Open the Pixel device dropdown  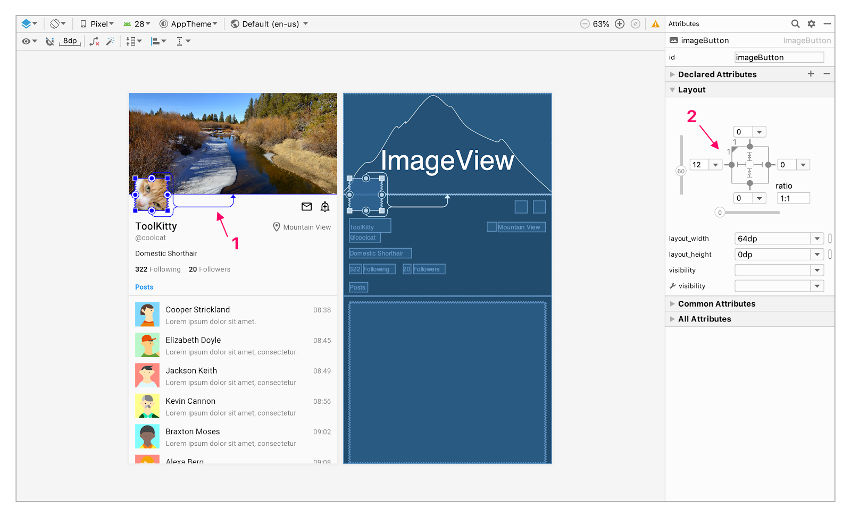tap(97, 23)
